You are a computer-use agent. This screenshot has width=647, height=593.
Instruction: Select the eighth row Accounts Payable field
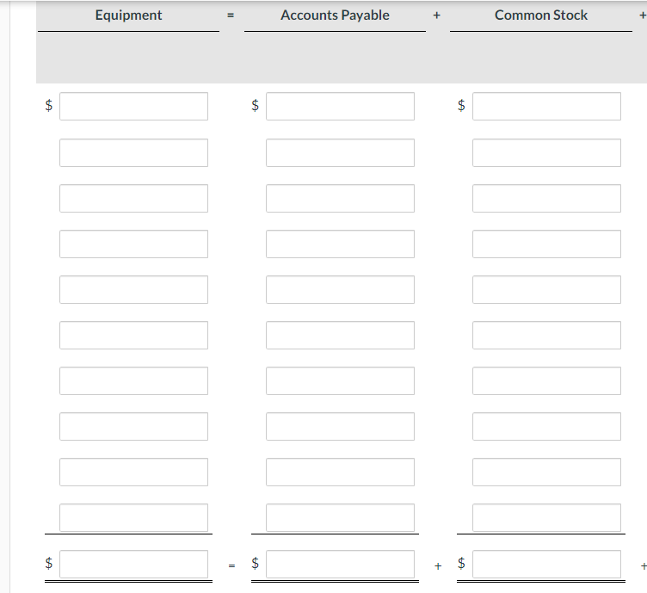(341, 426)
